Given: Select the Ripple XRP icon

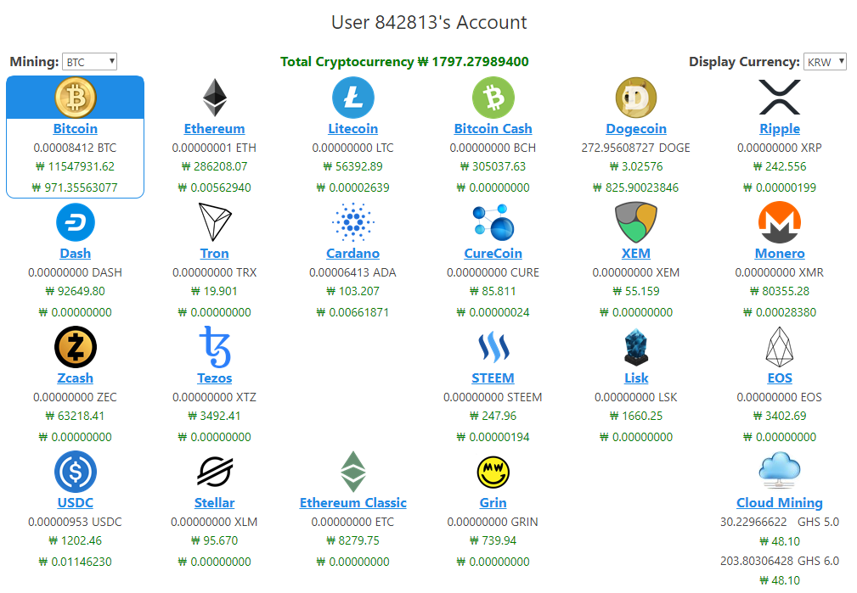Looking at the screenshot, I should pos(779,97).
